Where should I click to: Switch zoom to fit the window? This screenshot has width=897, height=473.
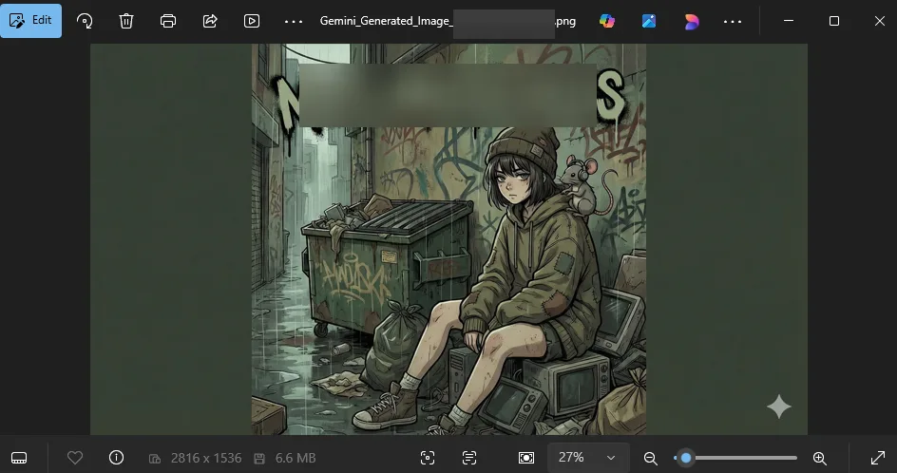(x=526, y=458)
